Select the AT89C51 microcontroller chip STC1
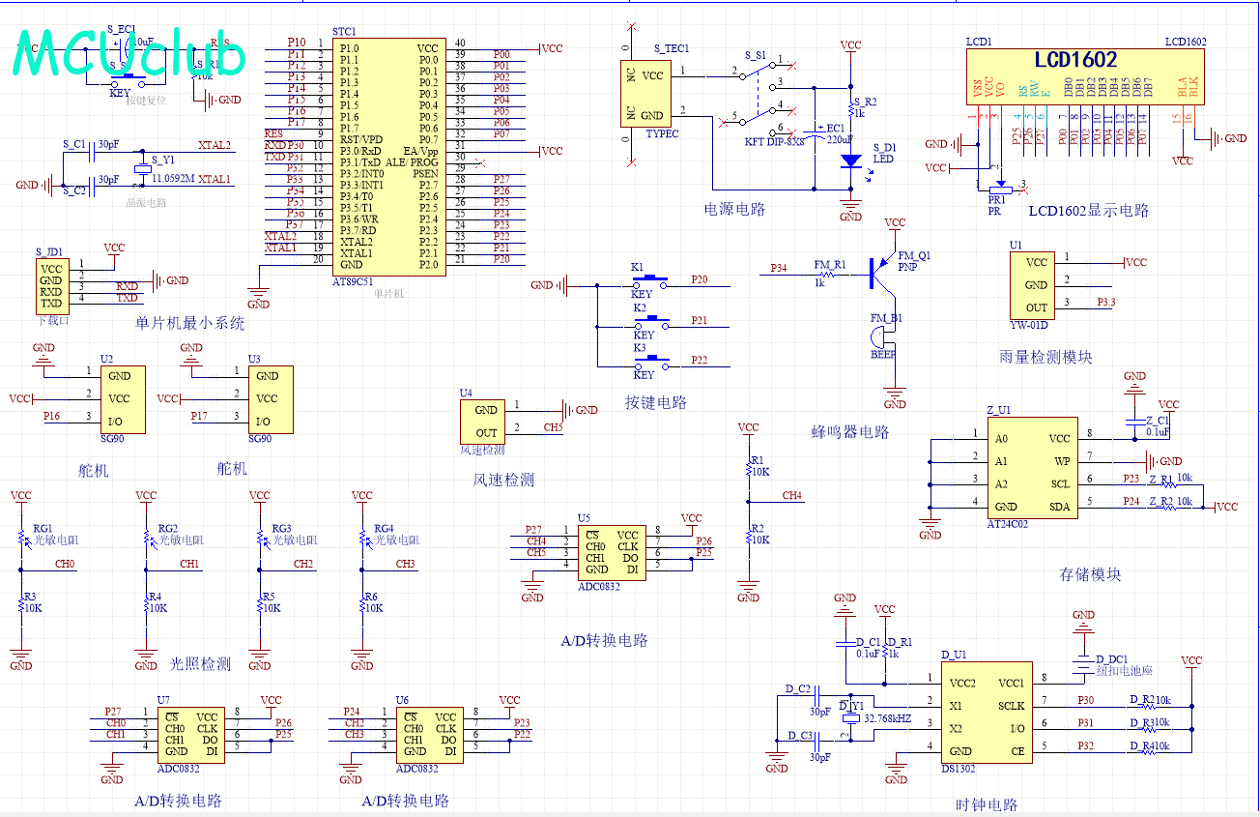 (389, 157)
